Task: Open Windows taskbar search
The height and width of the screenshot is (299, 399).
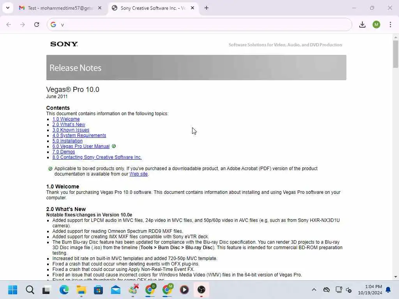Action: [30, 290]
